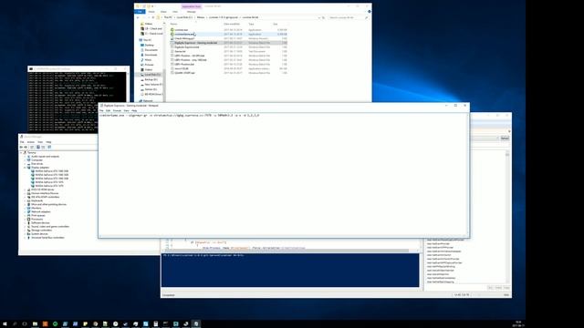The image size is (584, 328).
Task: Expand Audio inputs and outputs in Device Manager
Action: point(25,156)
